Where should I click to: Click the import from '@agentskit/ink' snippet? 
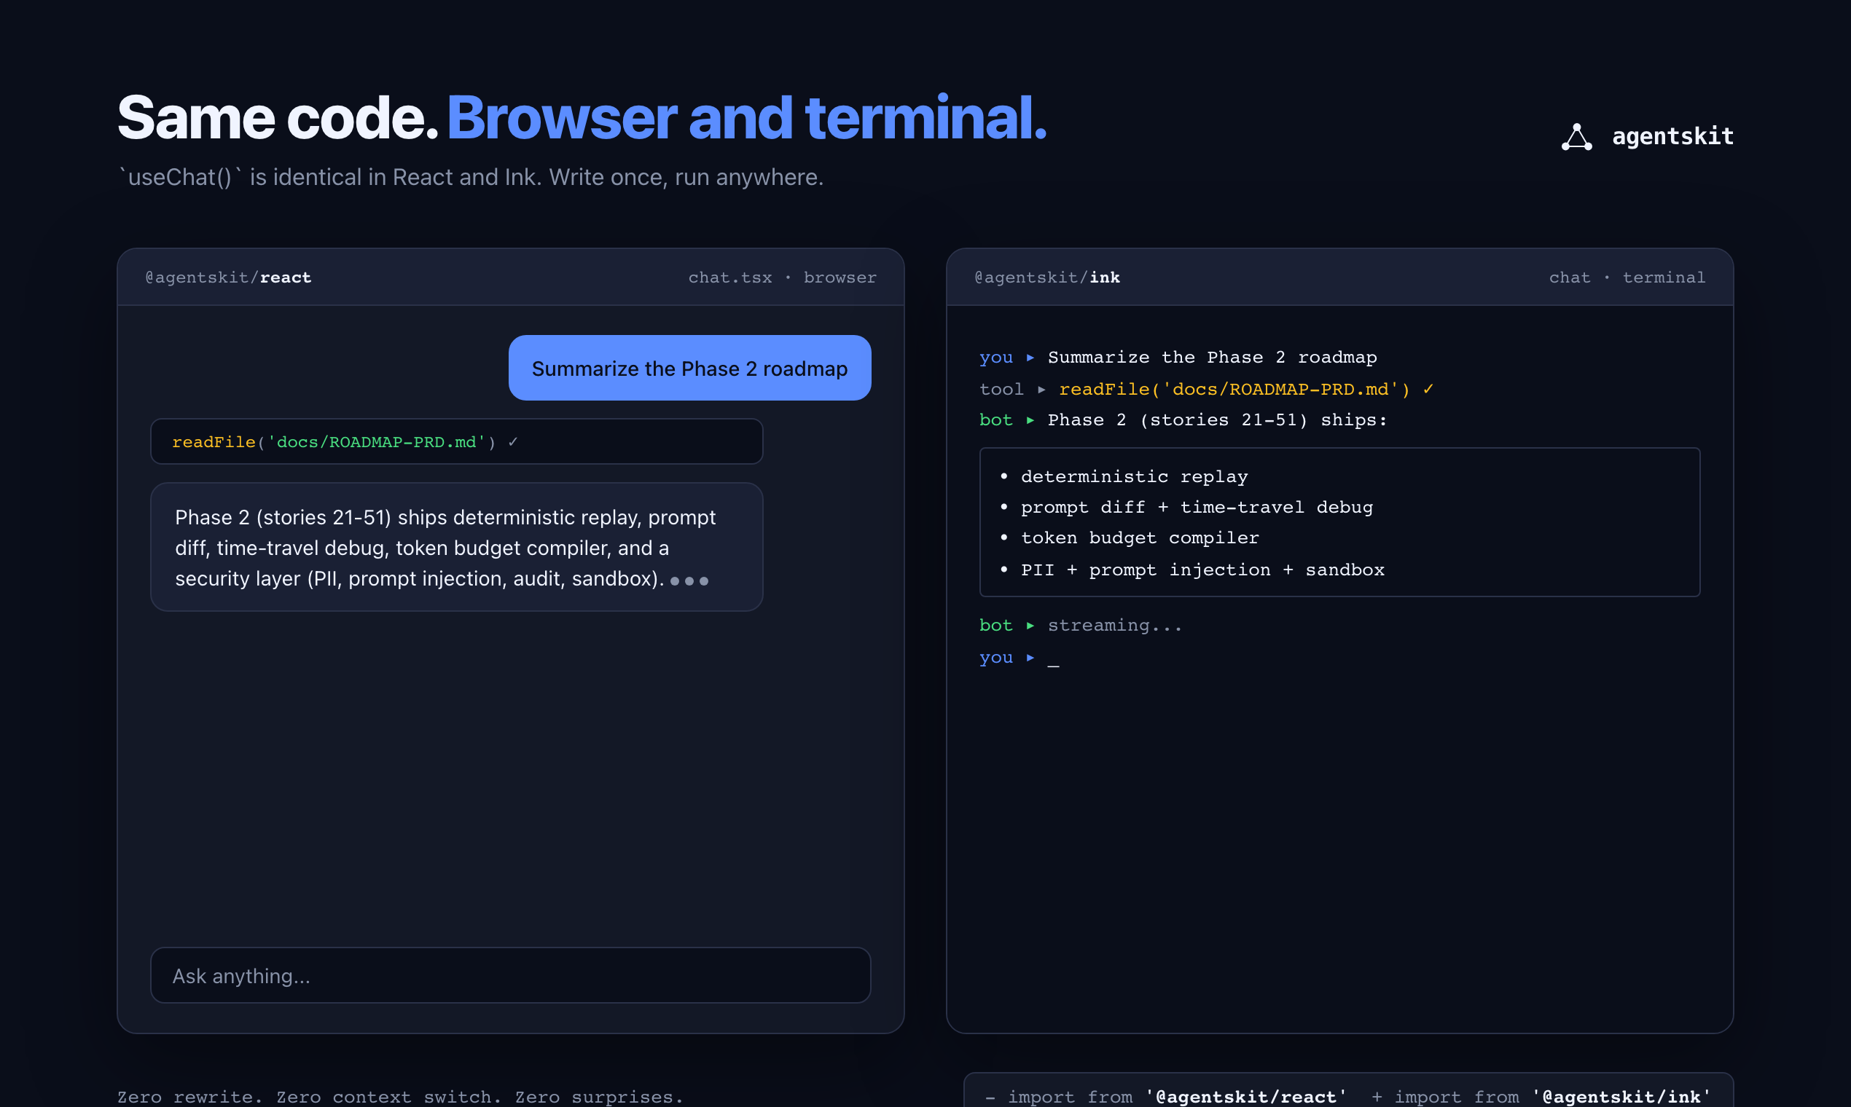pyautogui.click(x=1541, y=1096)
